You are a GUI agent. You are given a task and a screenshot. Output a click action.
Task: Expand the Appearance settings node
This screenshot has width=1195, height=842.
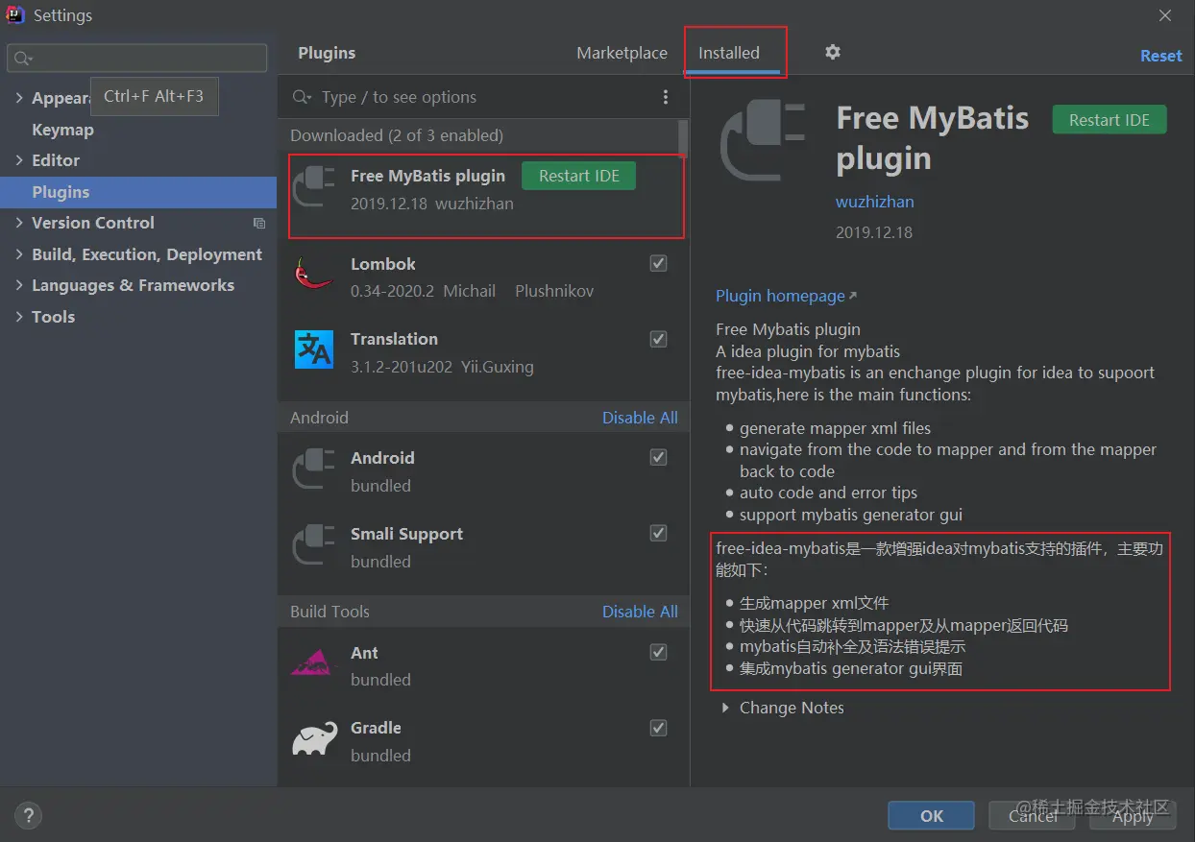19,98
